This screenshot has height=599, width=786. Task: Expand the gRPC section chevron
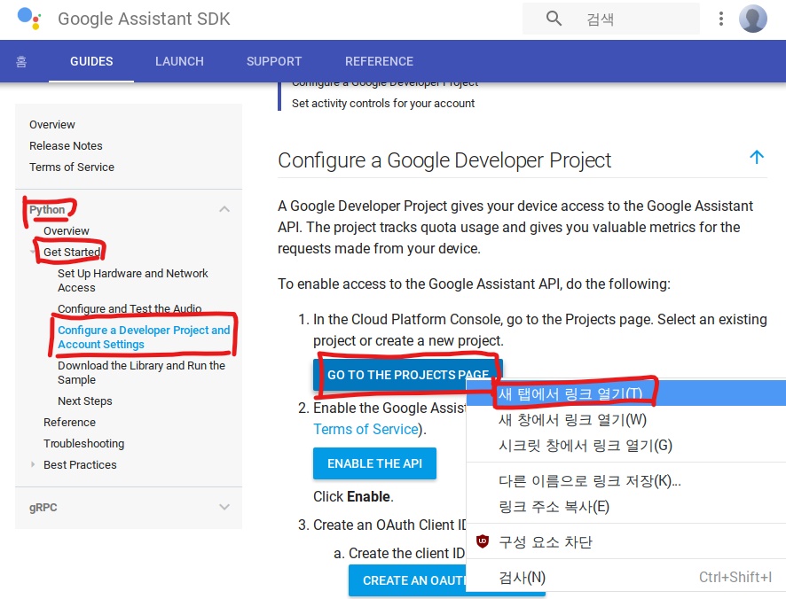(x=224, y=507)
